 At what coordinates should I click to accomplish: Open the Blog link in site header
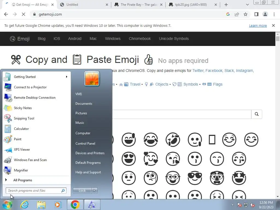pos(42,39)
